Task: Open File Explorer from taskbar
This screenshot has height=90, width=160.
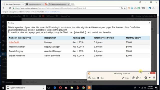Action: pos(72,88)
